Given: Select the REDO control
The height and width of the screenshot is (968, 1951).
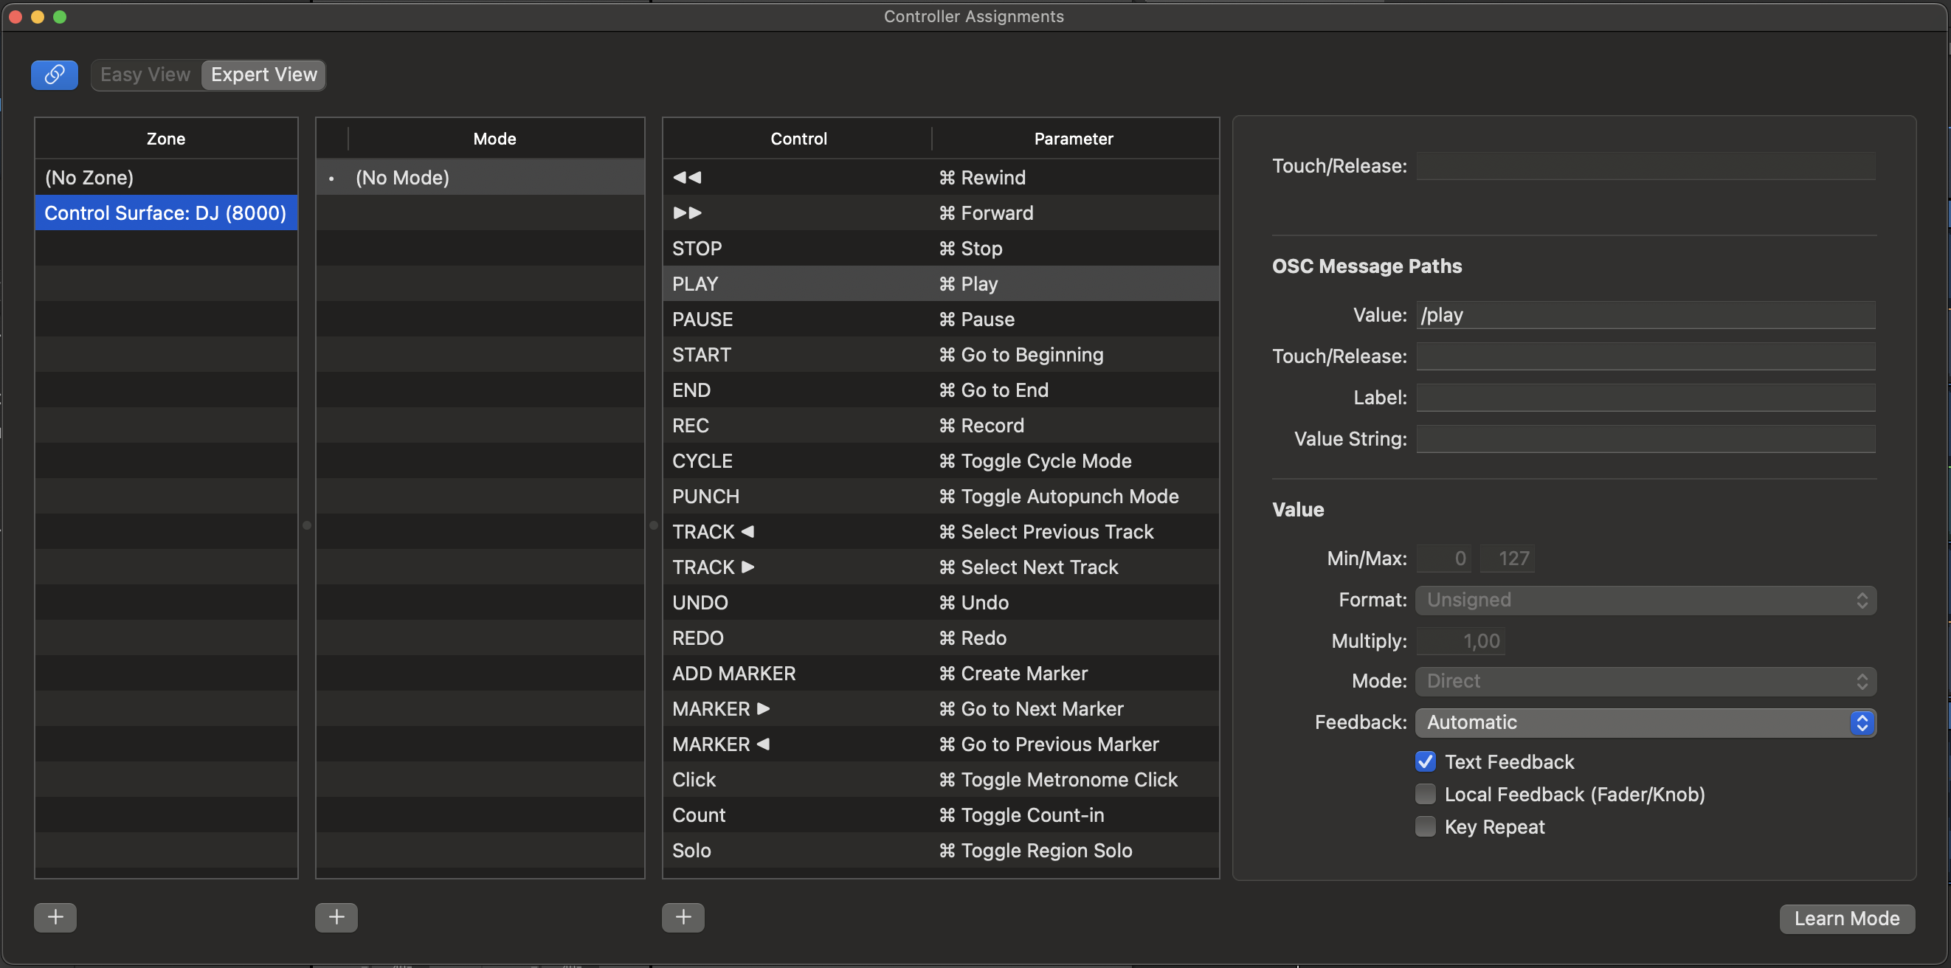Looking at the screenshot, I should 941,637.
